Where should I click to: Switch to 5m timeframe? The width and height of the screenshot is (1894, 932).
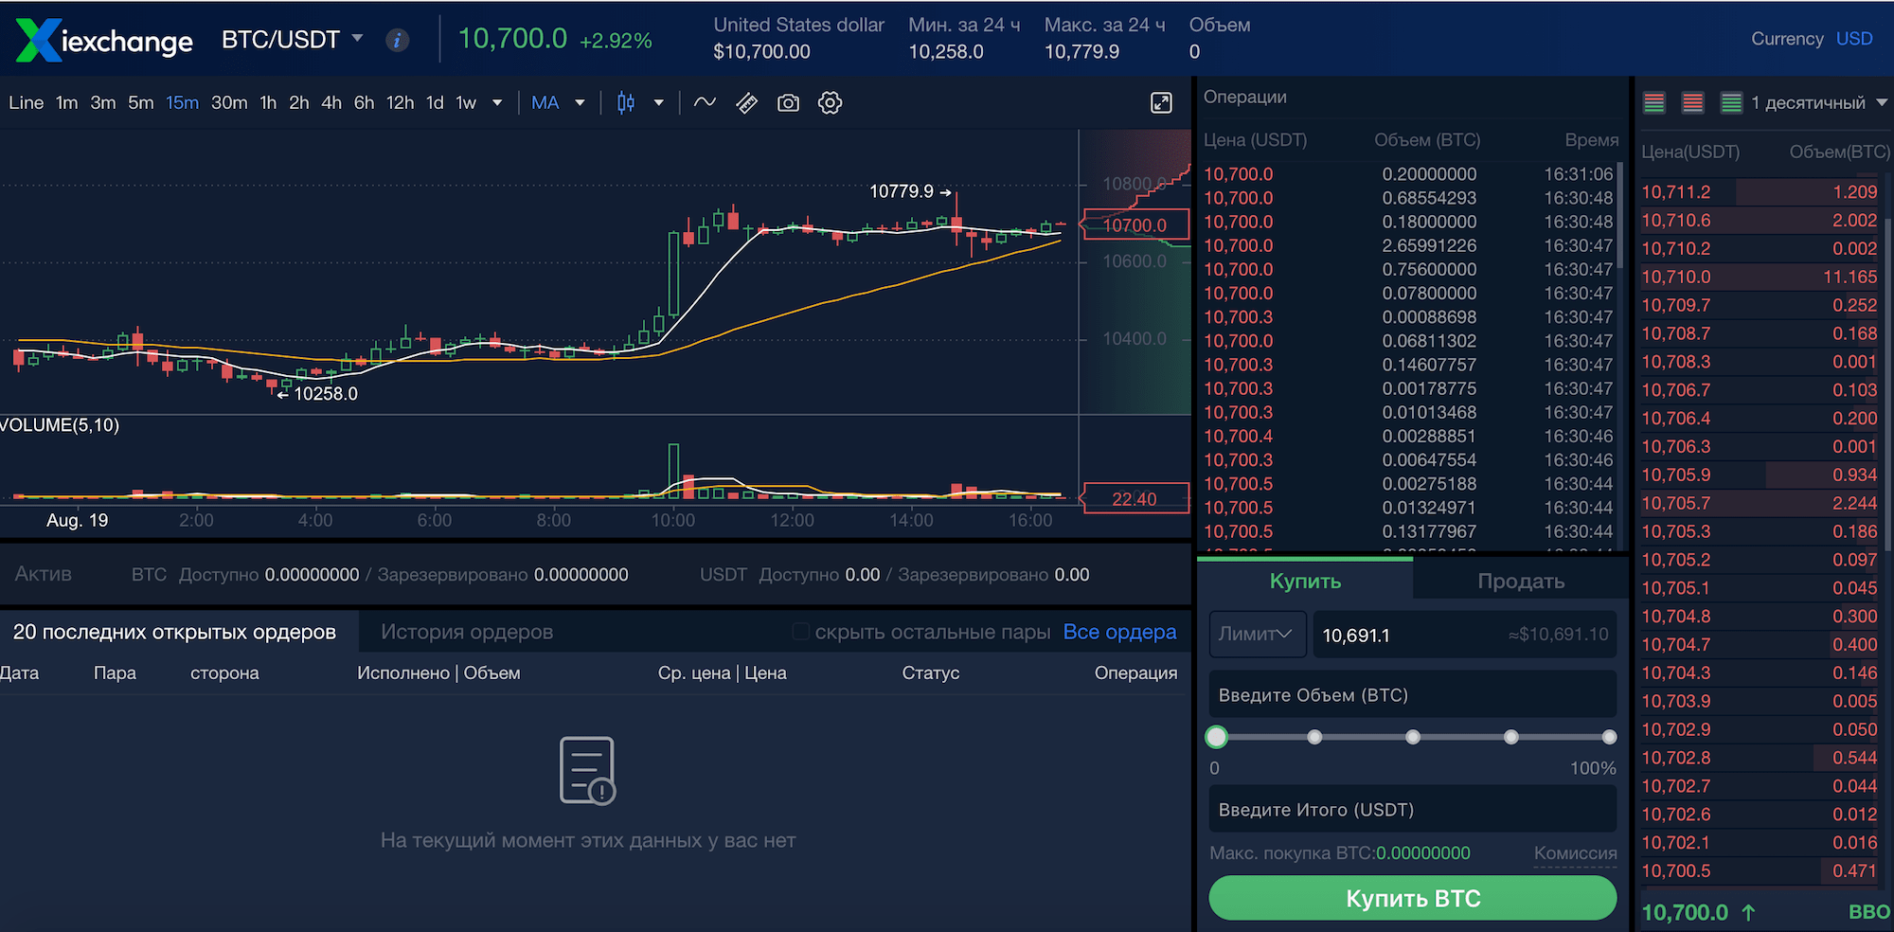[140, 102]
